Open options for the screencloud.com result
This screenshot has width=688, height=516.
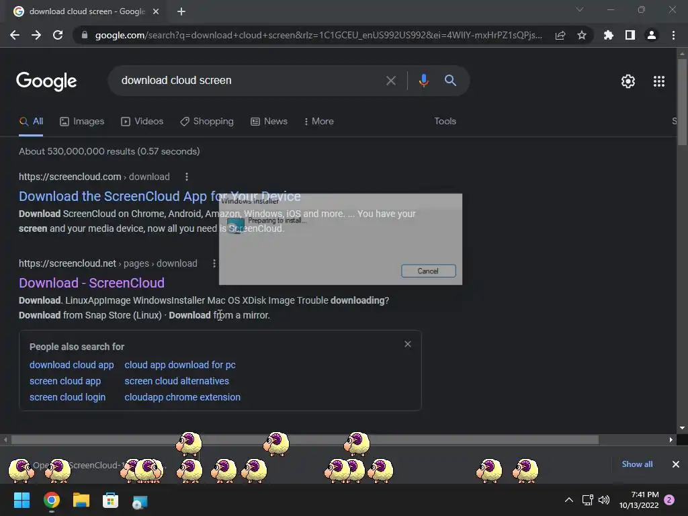tap(187, 177)
